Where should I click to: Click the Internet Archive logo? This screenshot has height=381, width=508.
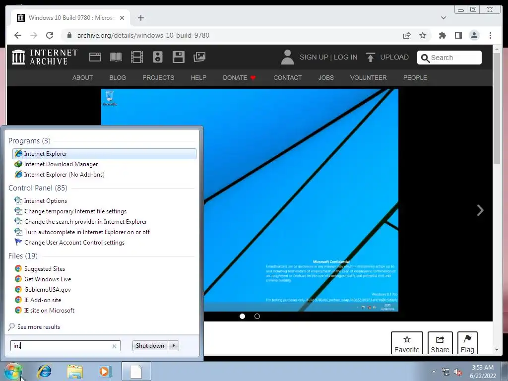click(45, 57)
